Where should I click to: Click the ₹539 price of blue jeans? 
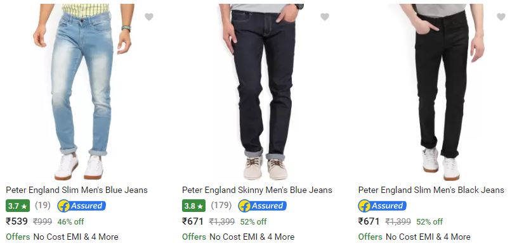(x=16, y=221)
